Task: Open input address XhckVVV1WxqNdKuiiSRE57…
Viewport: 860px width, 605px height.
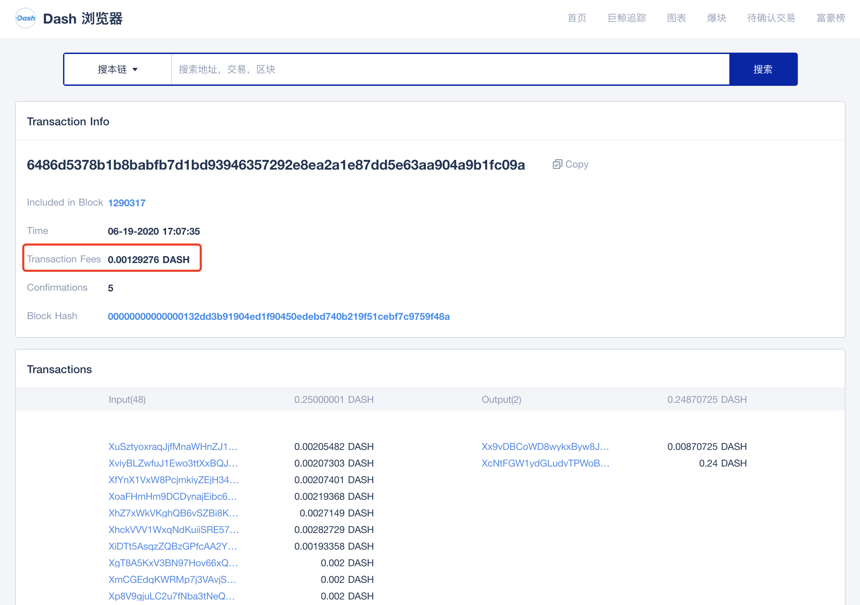Action: tap(174, 530)
